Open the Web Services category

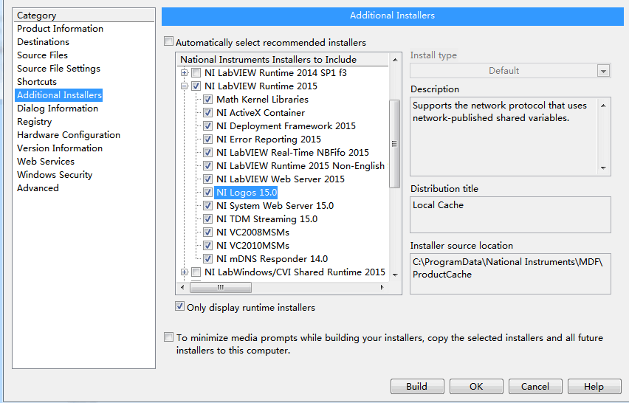46,161
